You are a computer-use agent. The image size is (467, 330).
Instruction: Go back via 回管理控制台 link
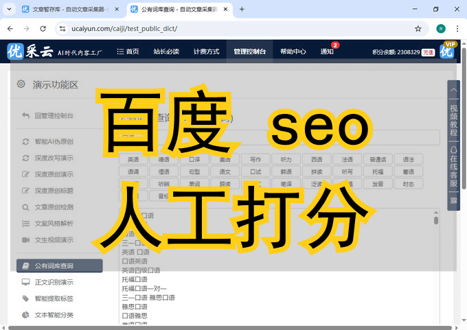(x=54, y=116)
